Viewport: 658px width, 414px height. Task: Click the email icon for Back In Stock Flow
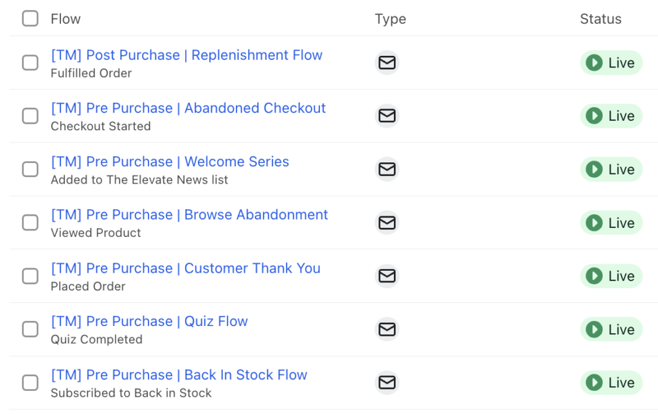click(387, 383)
